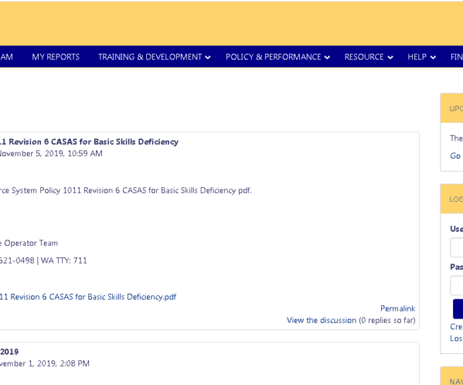Click the Username input field
Screen dimensions: 463x385
tap(457, 247)
